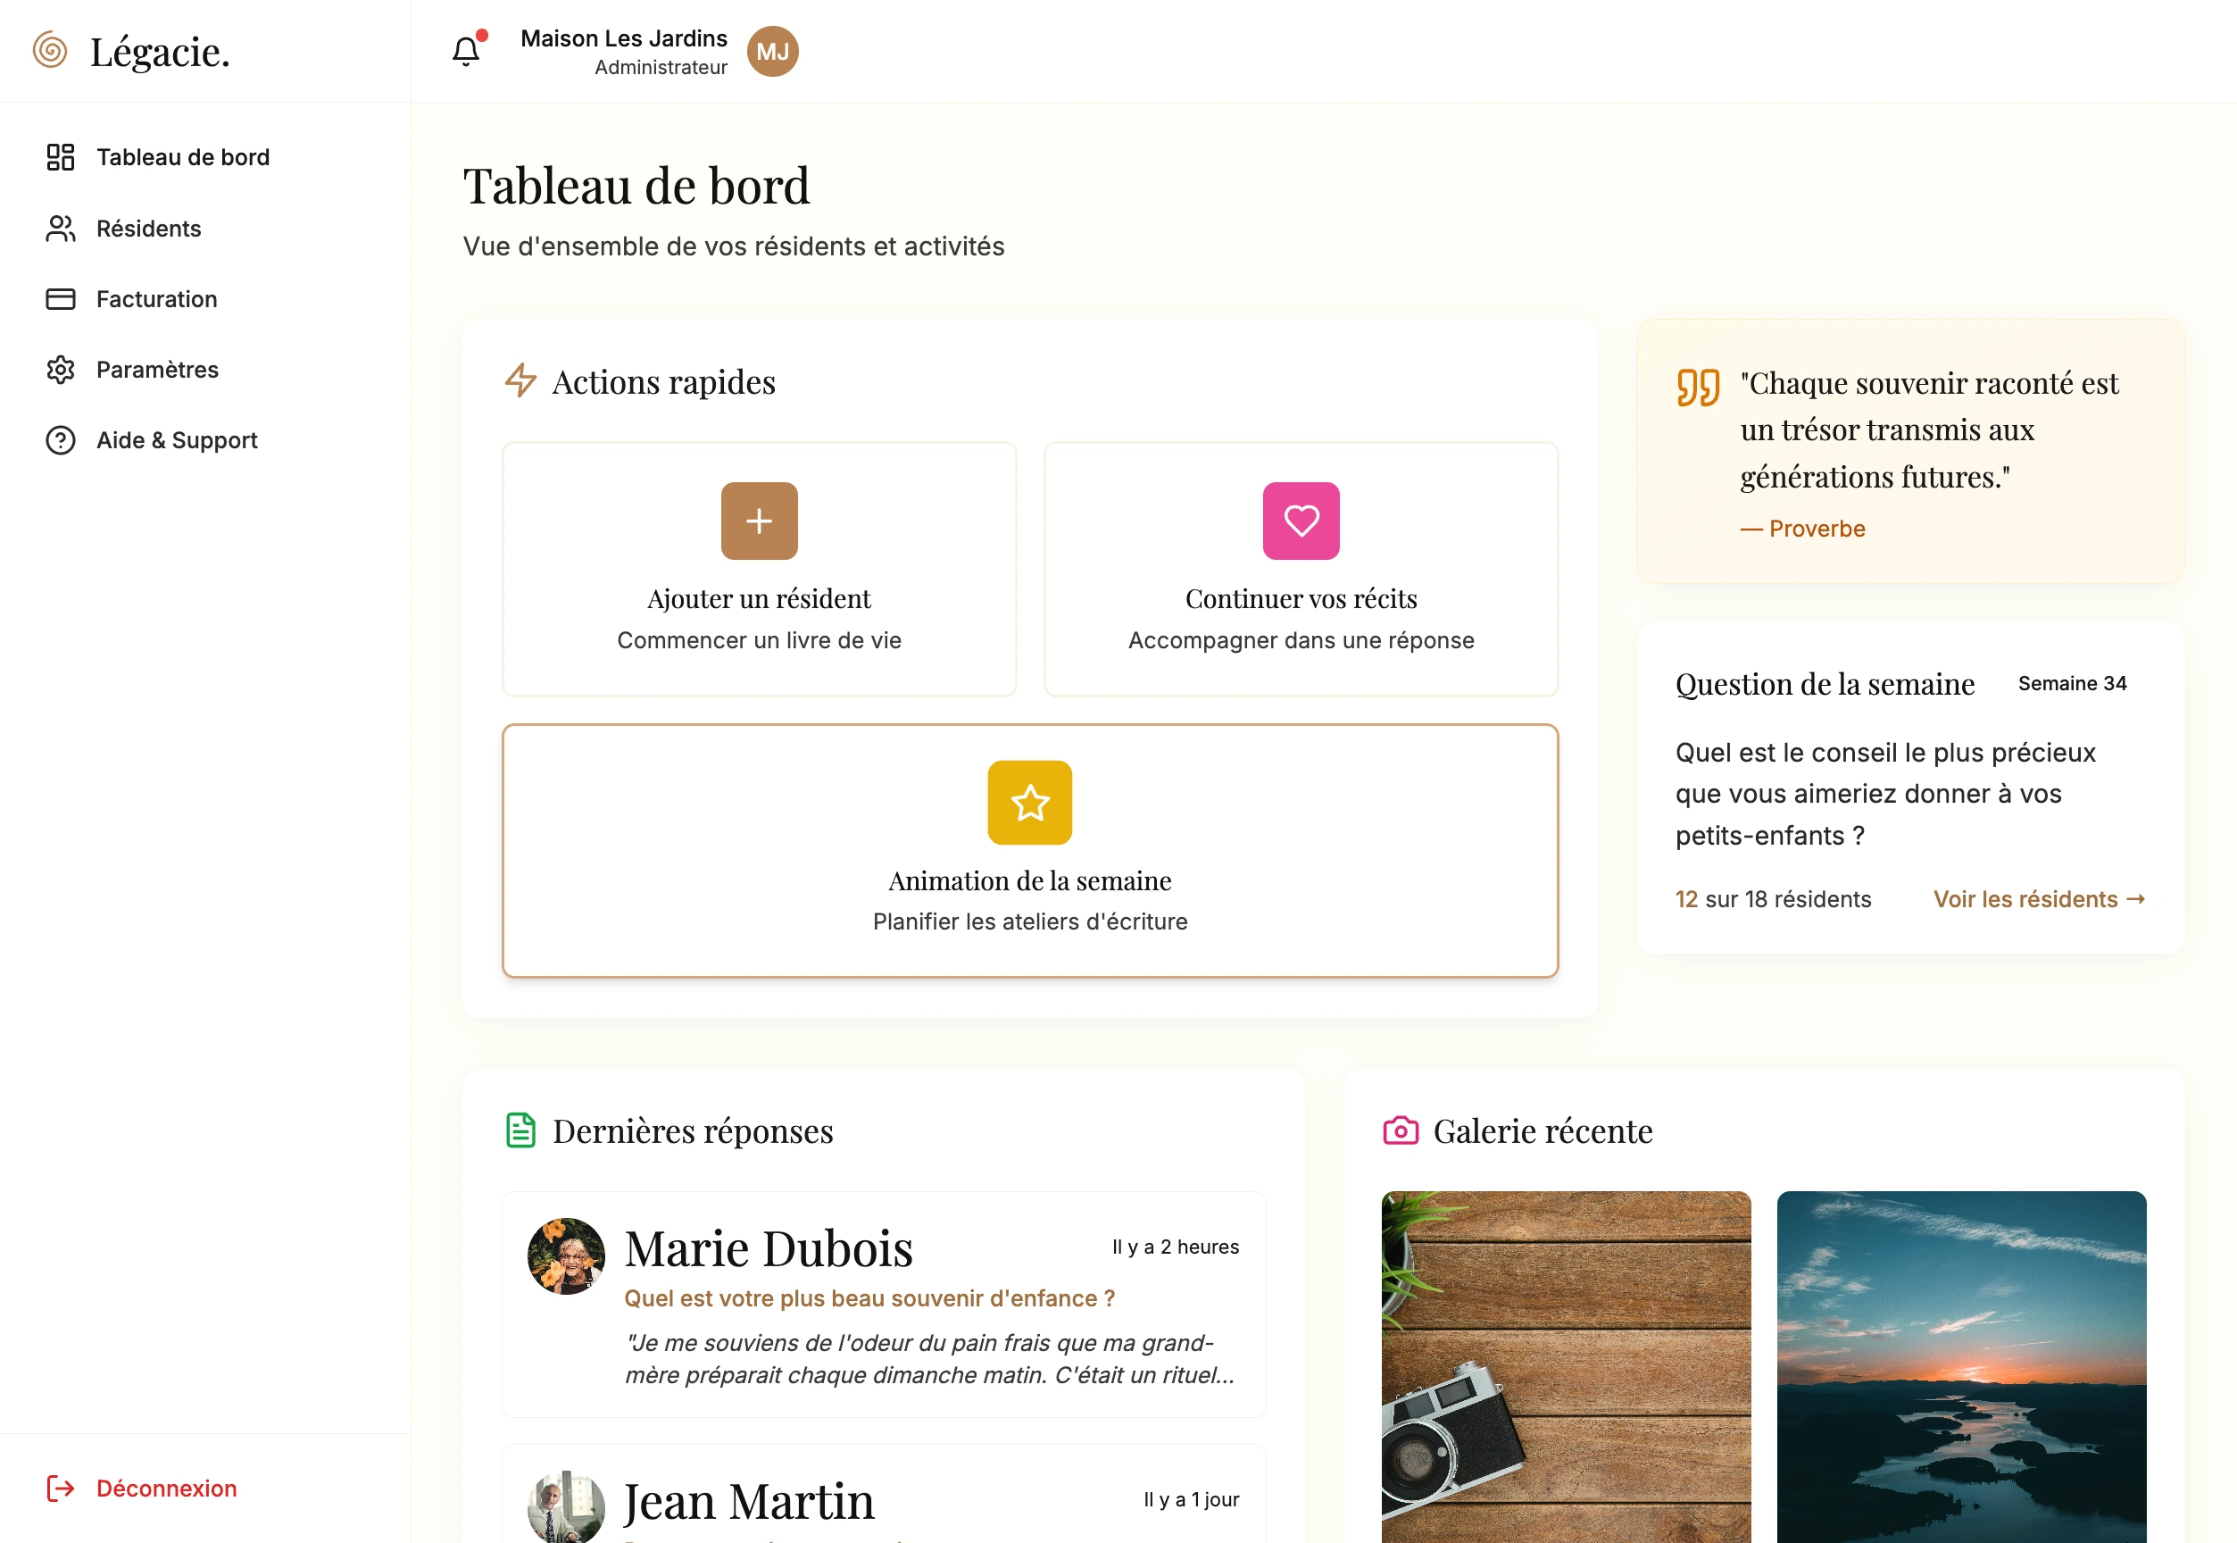Open the sunset river gallery photo
Image resolution: width=2237 pixels, height=1543 pixels.
click(x=1960, y=1366)
